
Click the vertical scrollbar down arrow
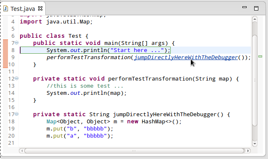[x=255, y=143]
